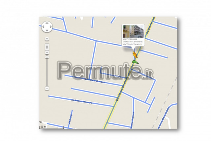The image size is (211, 141).
Task: Zoom out with the minus button at the bottom
Action: coord(47,88)
